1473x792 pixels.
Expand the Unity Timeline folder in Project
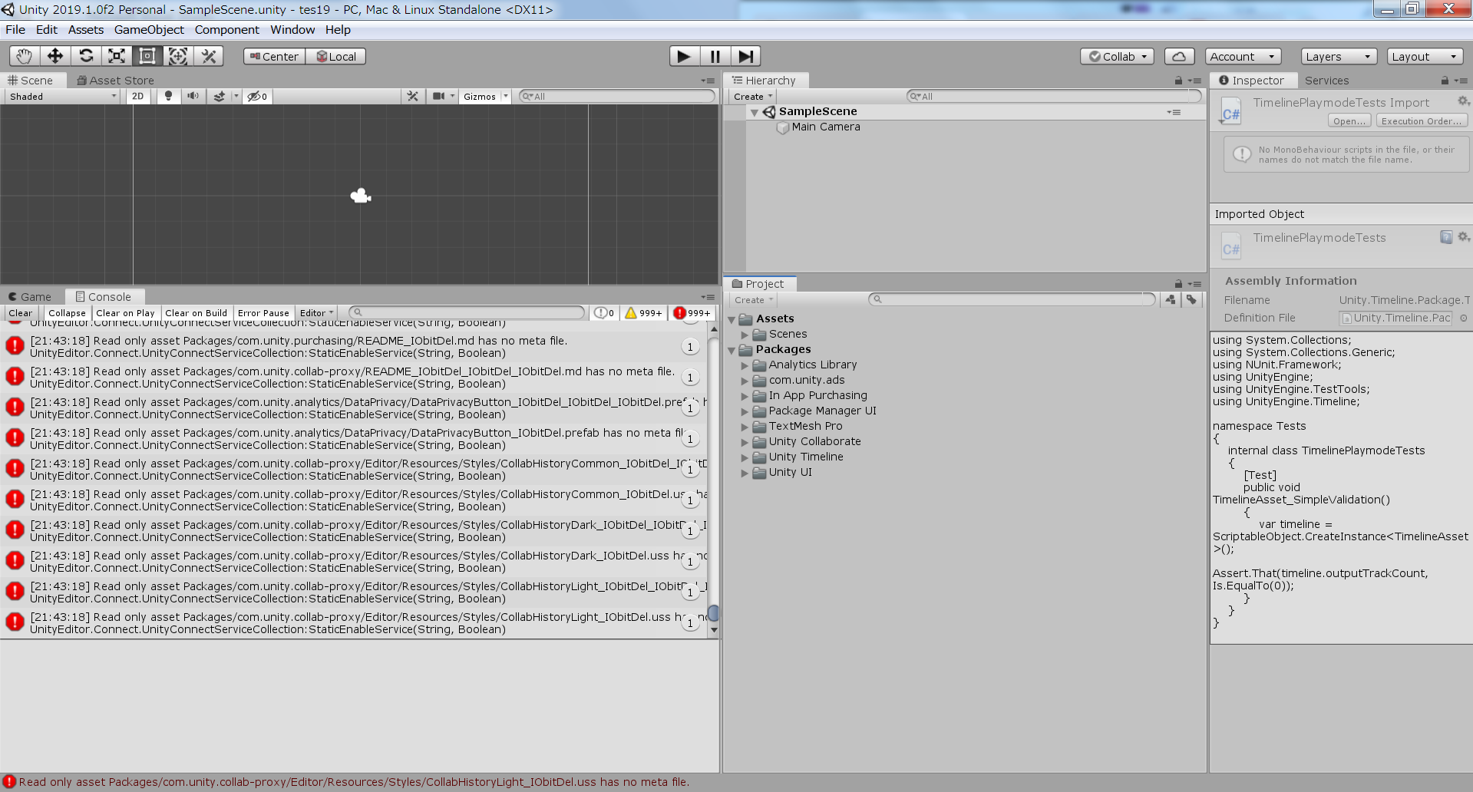[744, 457]
